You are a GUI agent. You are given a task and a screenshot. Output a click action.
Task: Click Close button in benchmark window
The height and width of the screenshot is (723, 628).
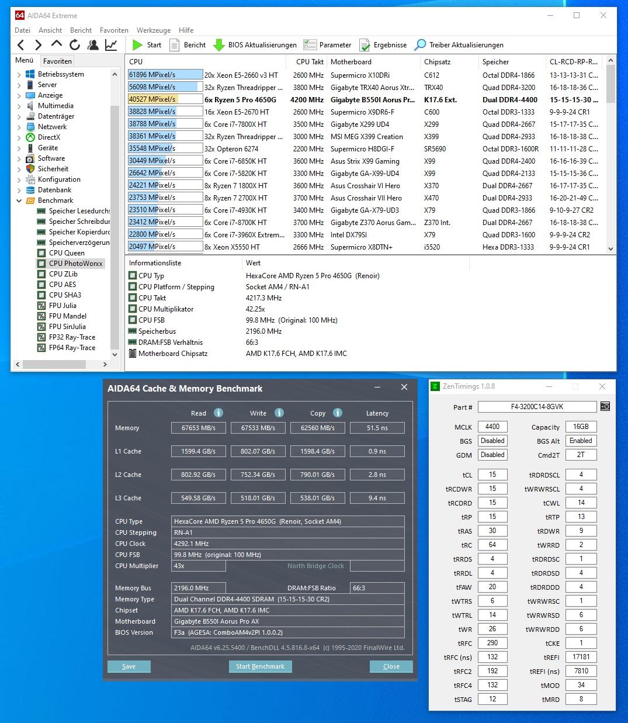391,666
